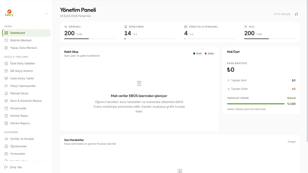The image size is (308, 173).
Task: Click the Özel Geliş Vakitleri calendar icon
Action: click(x=6, y=63)
